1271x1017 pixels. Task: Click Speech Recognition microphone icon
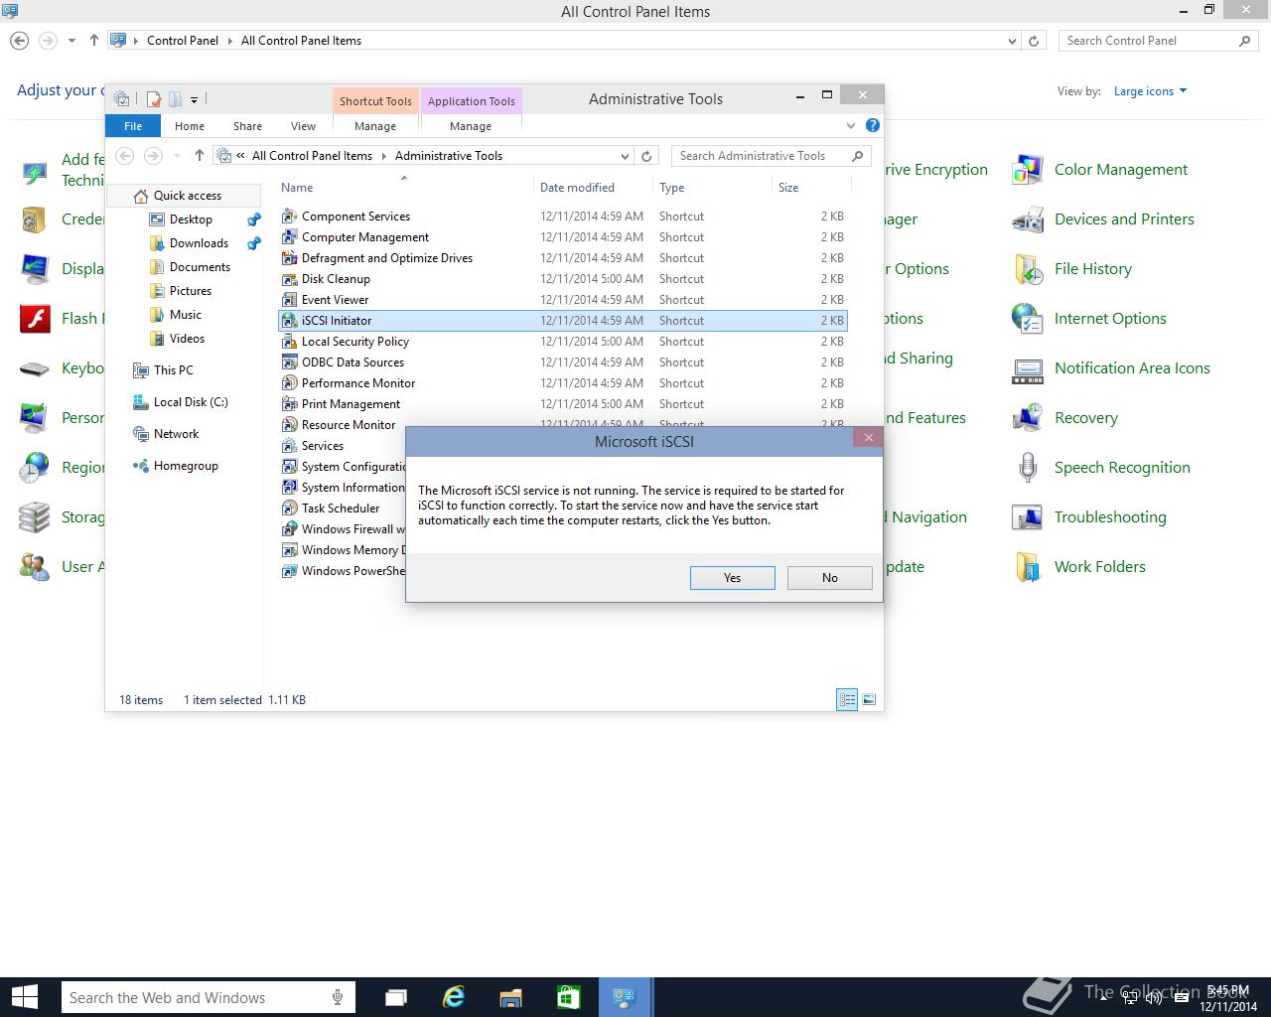(1027, 469)
